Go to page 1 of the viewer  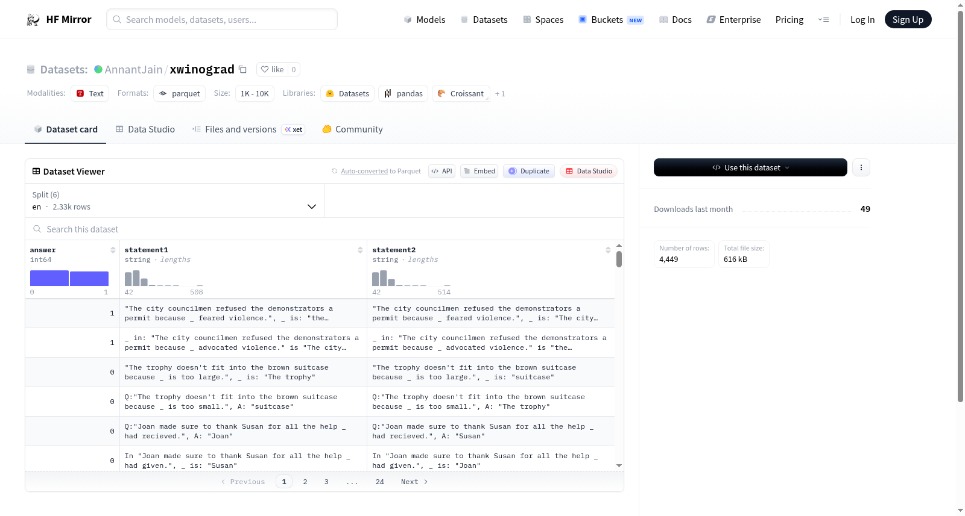point(284,482)
